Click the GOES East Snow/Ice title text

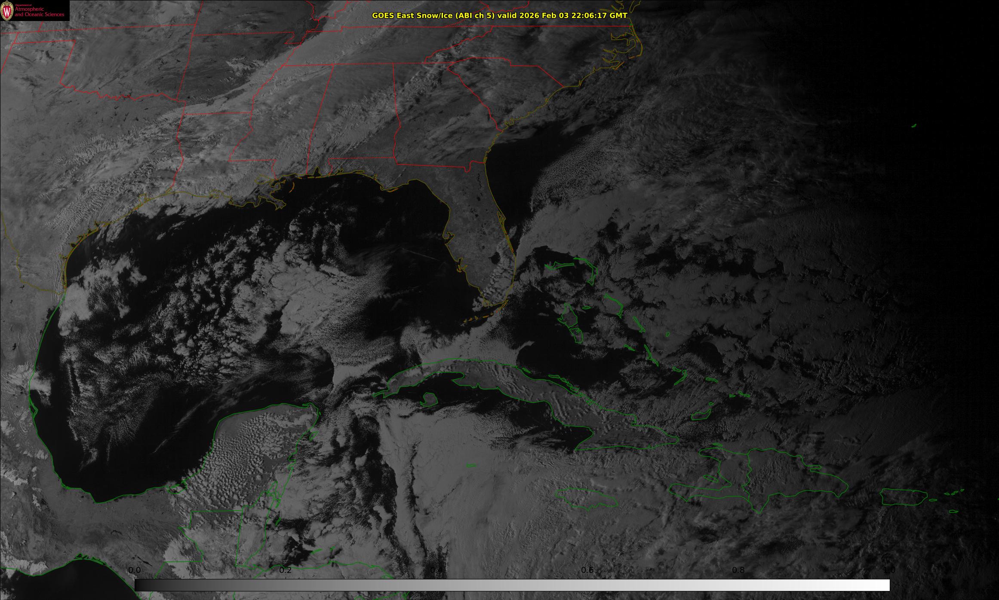pyautogui.click(x=499, y=15)
